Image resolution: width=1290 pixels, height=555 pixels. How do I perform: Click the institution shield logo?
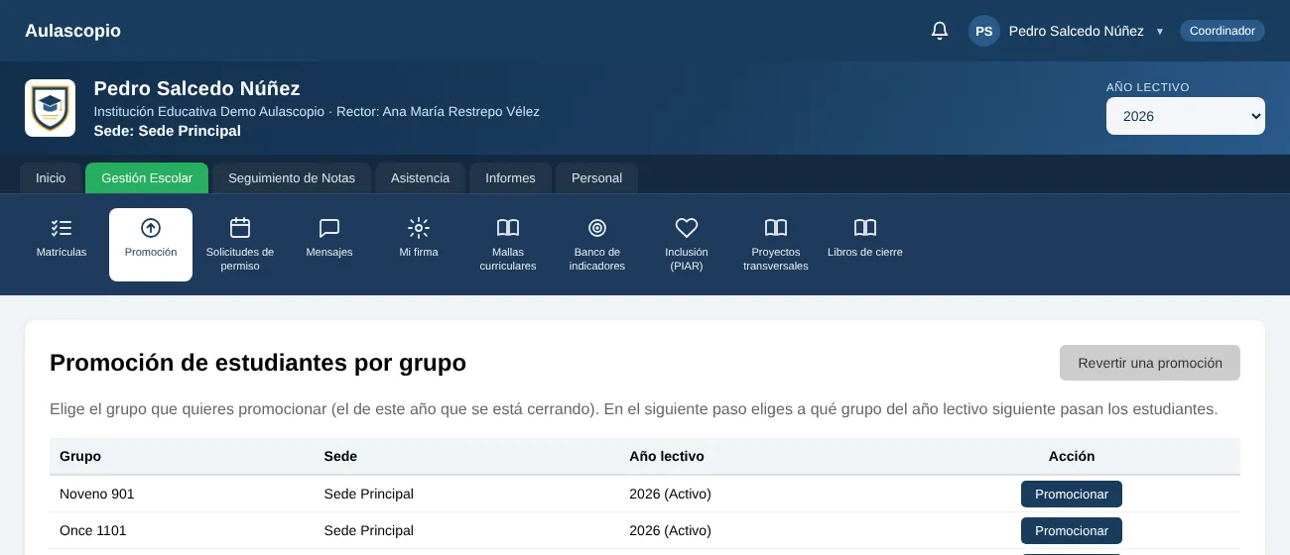click(x=50, y=108)
